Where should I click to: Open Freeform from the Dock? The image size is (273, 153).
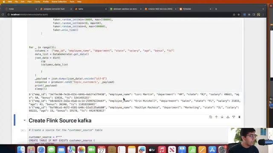(x=142, y=150)
